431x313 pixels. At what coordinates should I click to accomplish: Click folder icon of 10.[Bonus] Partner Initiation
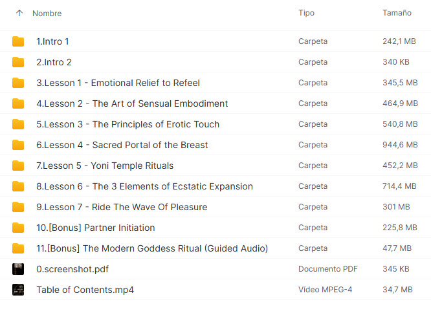tap(18, 228)
